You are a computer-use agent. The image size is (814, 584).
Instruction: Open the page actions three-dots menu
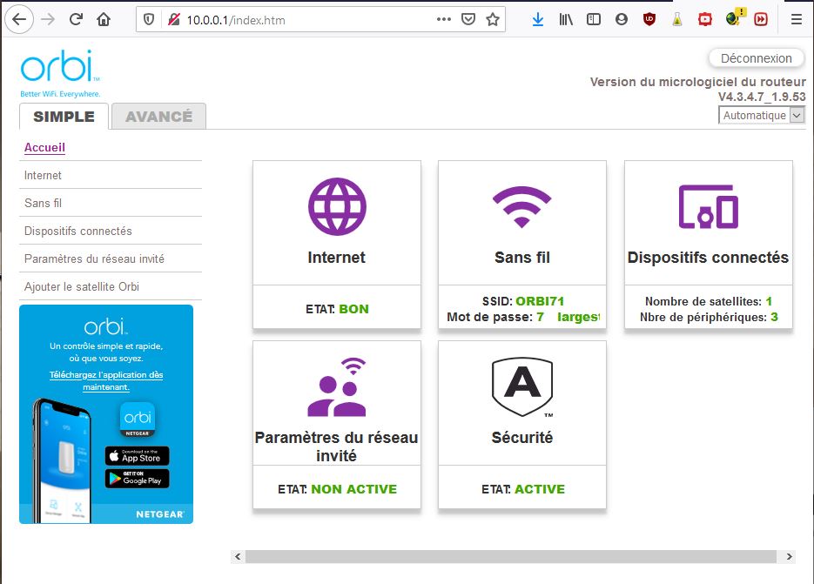point(444,19)
